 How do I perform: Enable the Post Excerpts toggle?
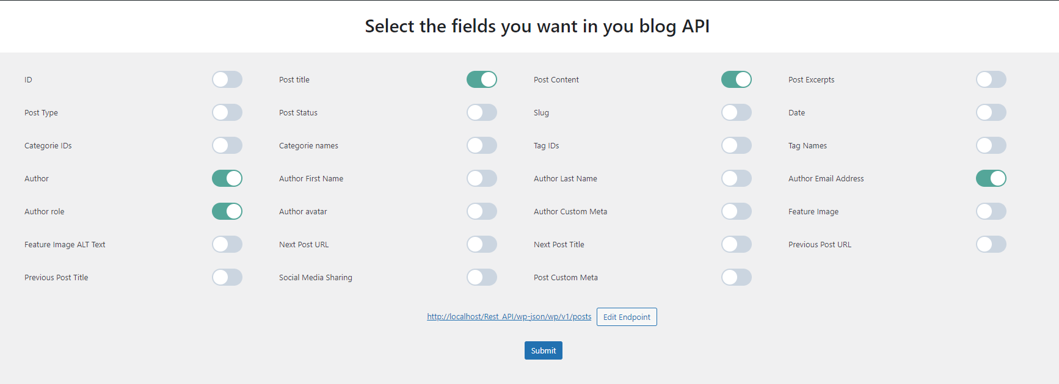(991, 79)
